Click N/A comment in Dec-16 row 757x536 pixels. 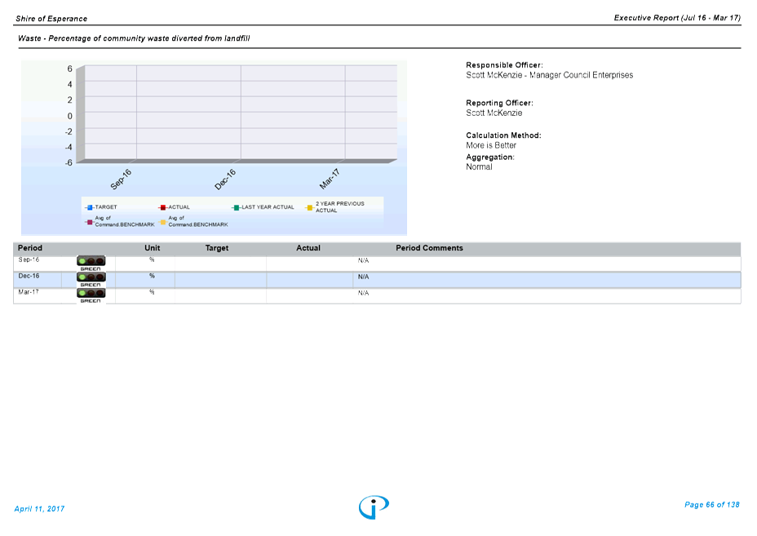click(363, 277)
